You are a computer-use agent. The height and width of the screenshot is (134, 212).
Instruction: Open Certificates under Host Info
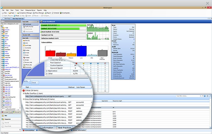(x=27, y=46)
